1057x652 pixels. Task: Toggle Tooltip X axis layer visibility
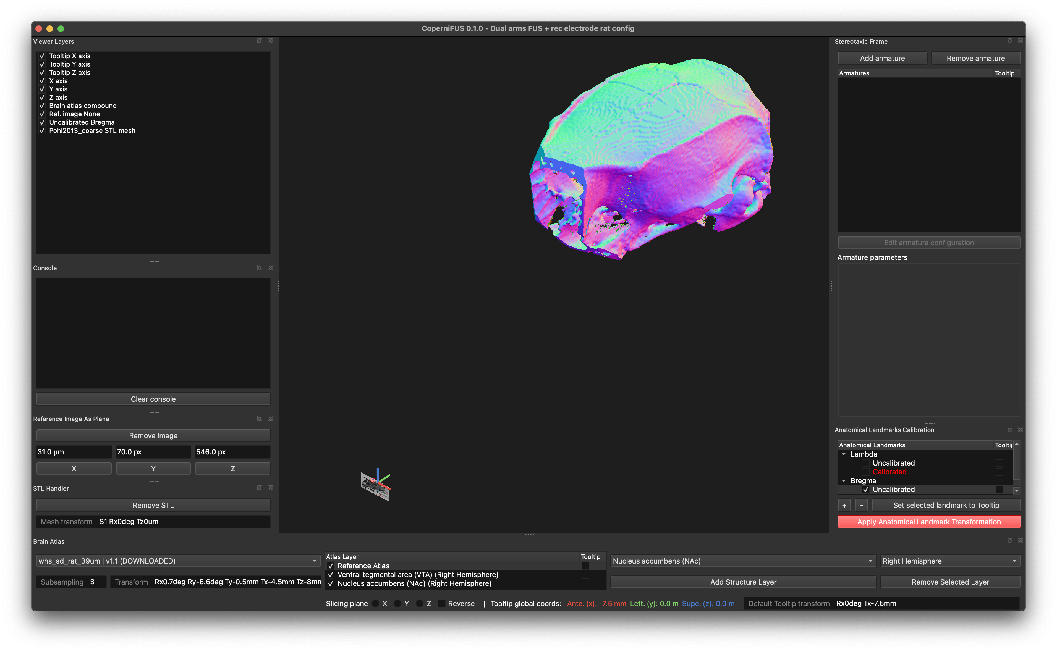point(42,56)
